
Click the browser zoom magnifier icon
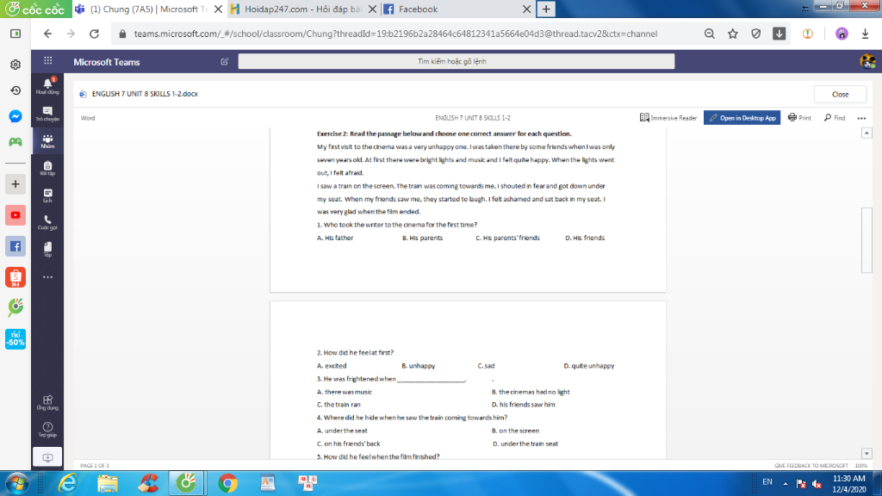[x=710, y=34]
